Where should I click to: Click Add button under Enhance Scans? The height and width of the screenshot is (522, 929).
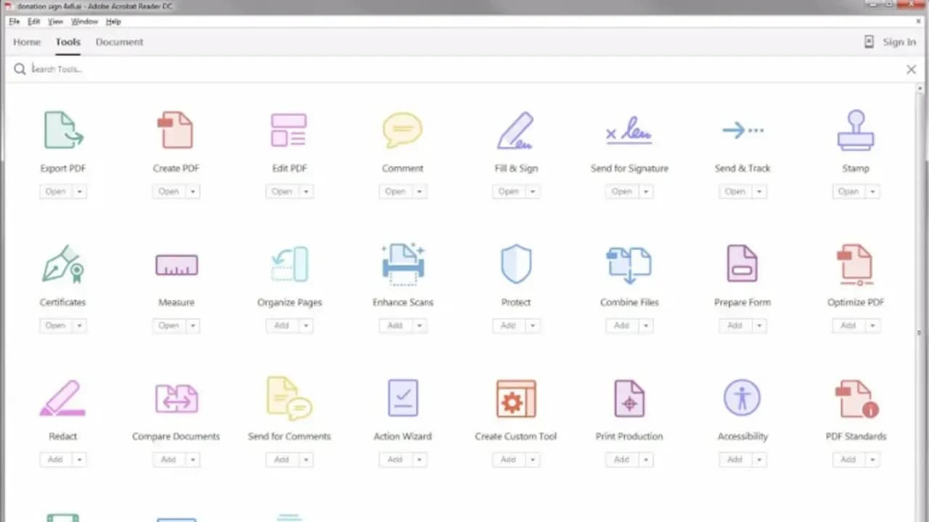tap(396, 326)
